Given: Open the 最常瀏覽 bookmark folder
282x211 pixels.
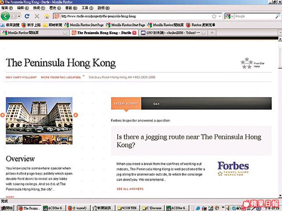Looking at the screenshot, I should (10, 25).
